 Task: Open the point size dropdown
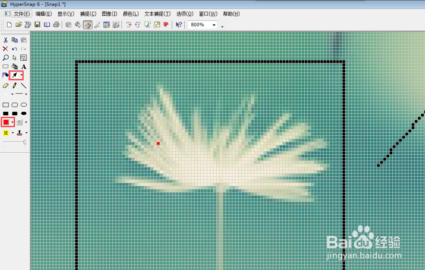[x=12, y=94]
